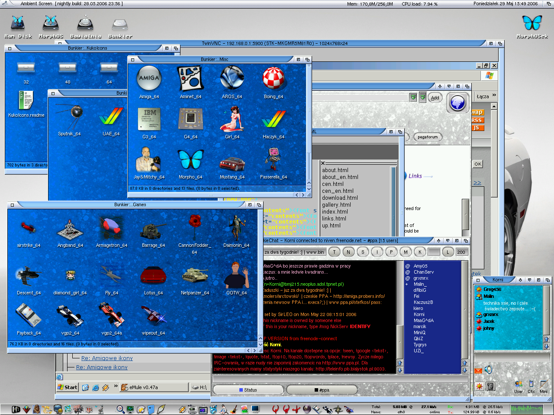This screenshot has width=554, height=415.
Task: Click the quill pen icon in bottom dock
Action: 161,409
